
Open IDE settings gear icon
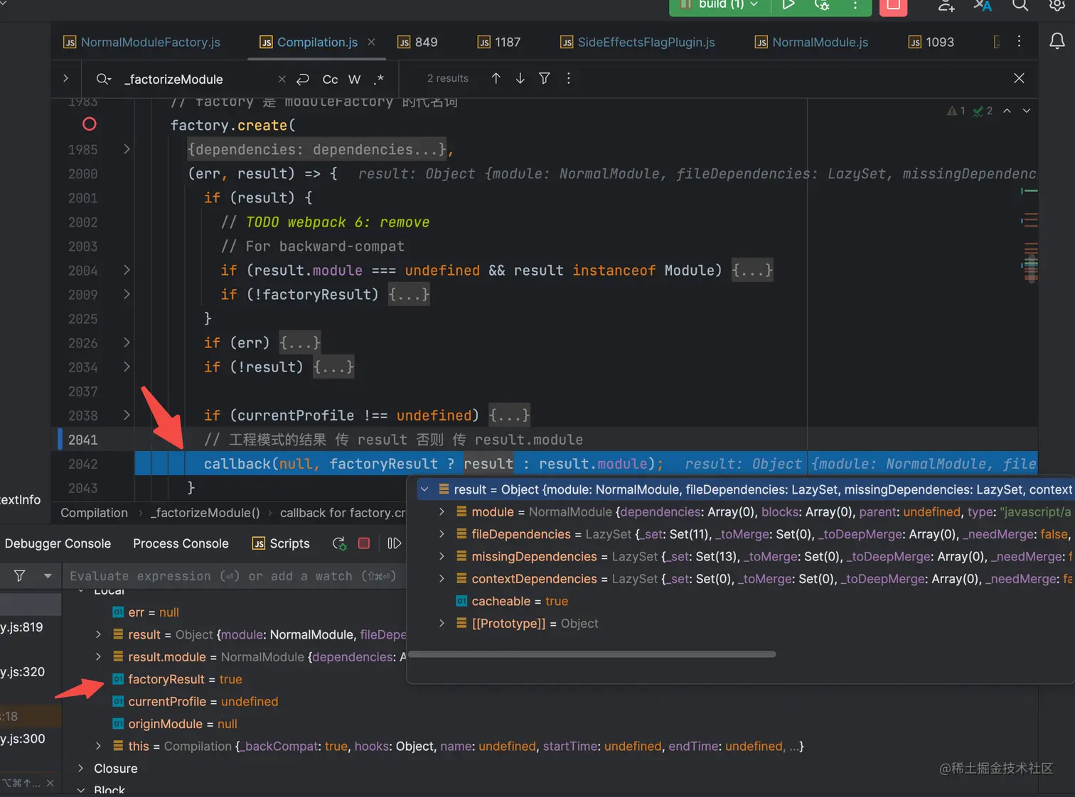(1057, 6)
